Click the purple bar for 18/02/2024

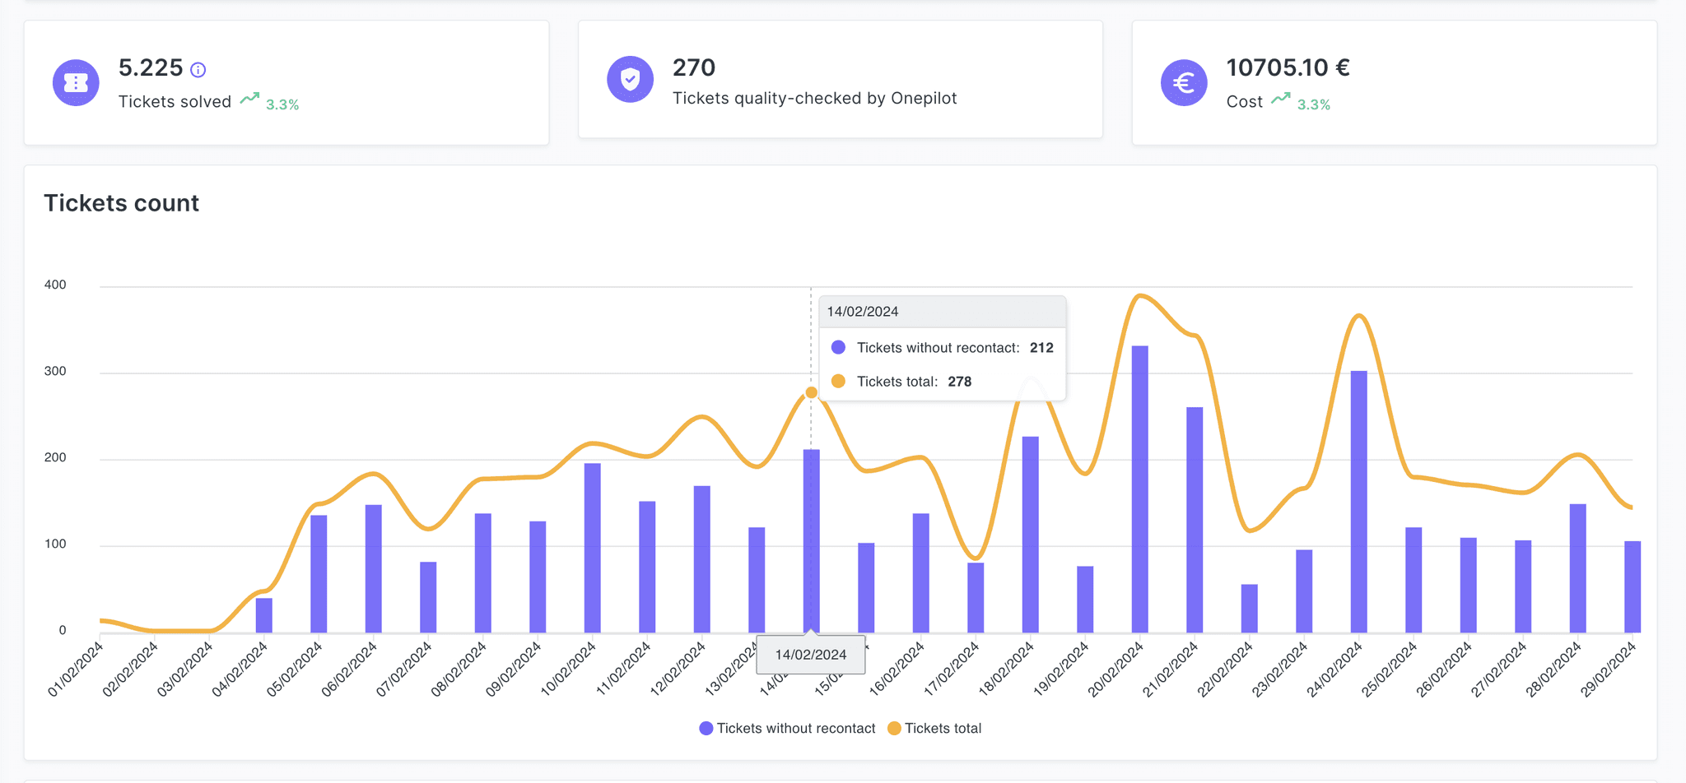1031,535
